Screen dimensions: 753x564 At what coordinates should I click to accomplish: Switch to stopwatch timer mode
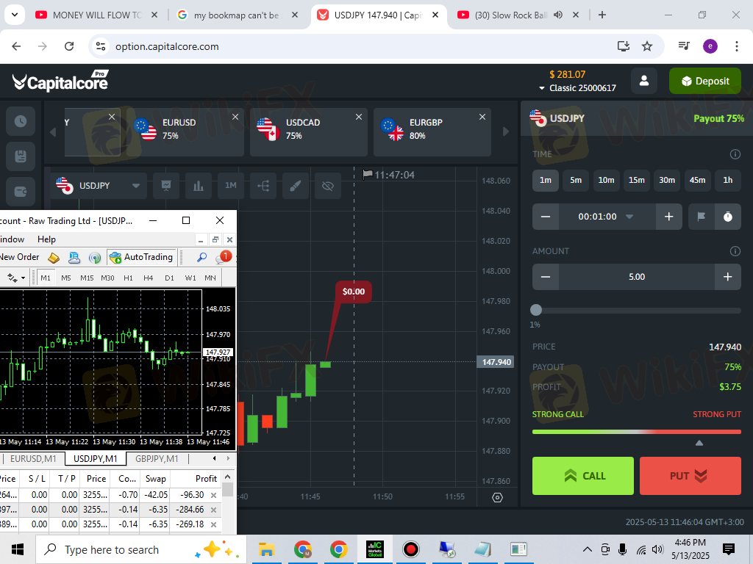pos(728,217)
